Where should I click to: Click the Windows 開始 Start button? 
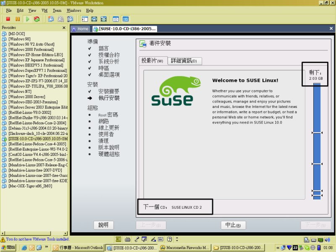pos(8,247)
